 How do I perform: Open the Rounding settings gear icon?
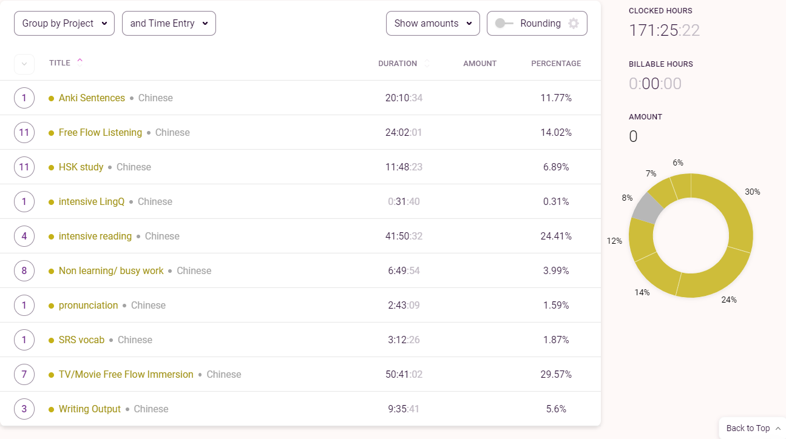tap(574, 24)
